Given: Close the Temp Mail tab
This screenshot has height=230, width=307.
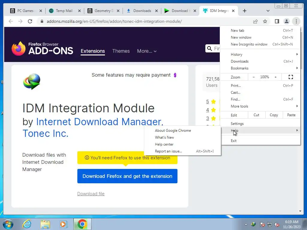Looking at the screenshot, I should [79, 11].
